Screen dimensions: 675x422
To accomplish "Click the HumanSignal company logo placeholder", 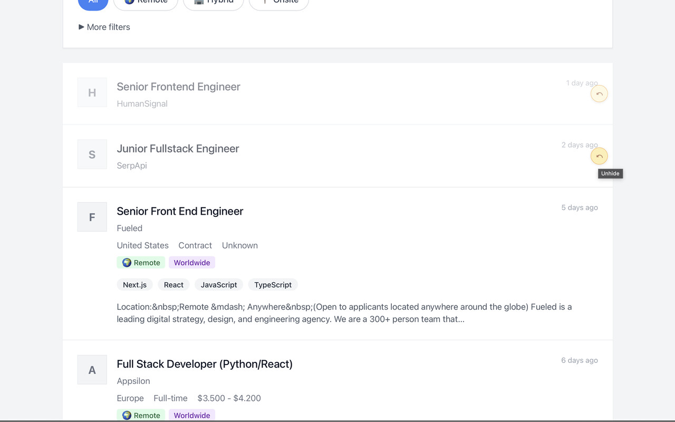I will tap(92, 92).
